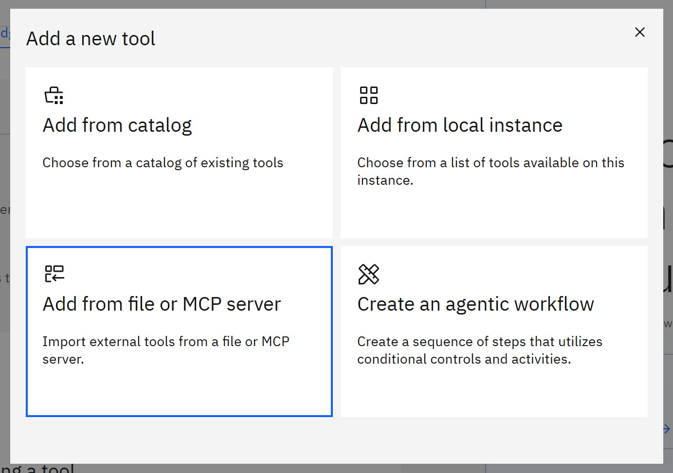Click the crossed-tools icon above Create an agentic workflow
673x473 pixels.
click(x=368, y=274)
